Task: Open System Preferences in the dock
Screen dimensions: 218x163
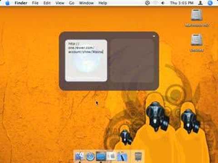Action: coord(112,156)
